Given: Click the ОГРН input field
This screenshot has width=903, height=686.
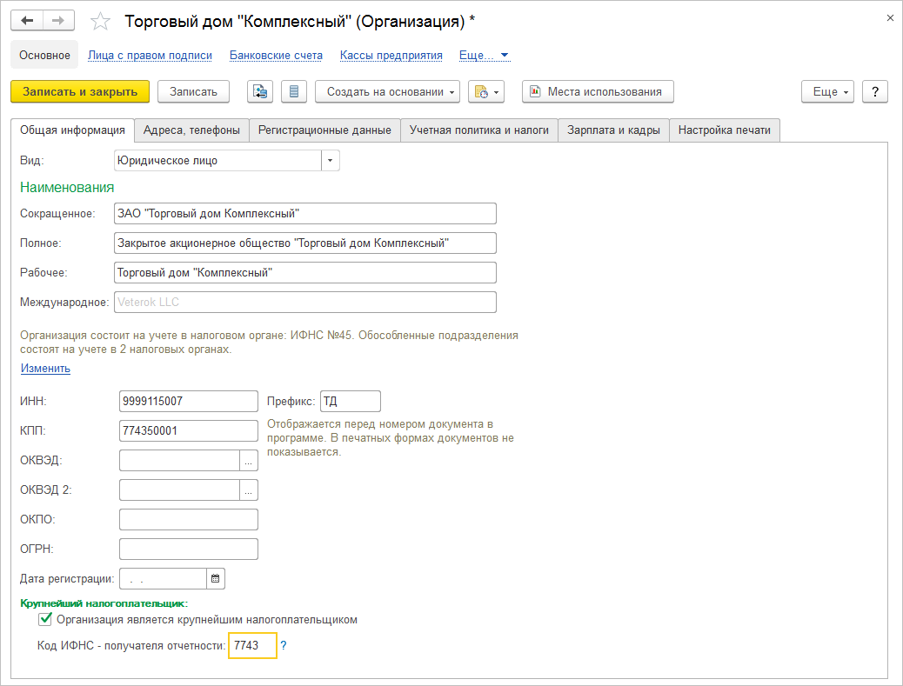Looking at the screenshot, I should 189,549.
